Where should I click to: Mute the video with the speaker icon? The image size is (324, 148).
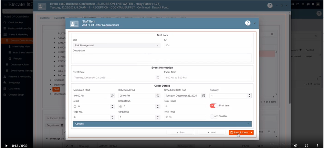(295, 145)
